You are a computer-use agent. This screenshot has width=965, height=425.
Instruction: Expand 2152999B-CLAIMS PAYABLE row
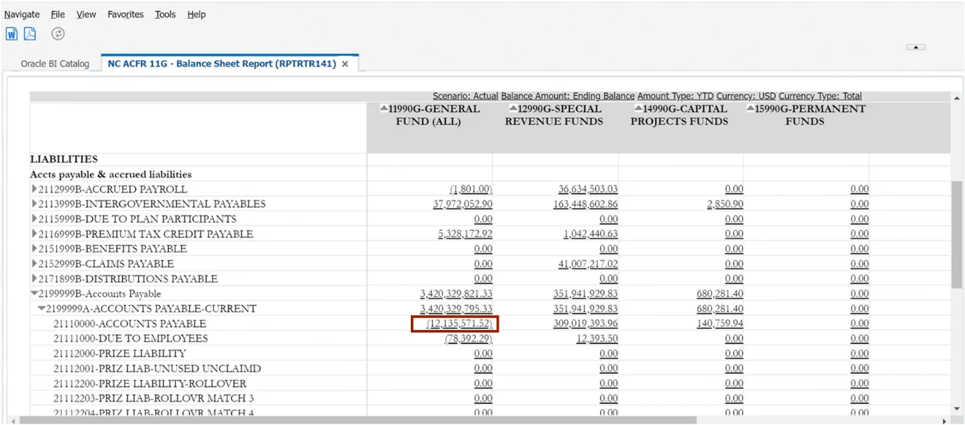34,264
